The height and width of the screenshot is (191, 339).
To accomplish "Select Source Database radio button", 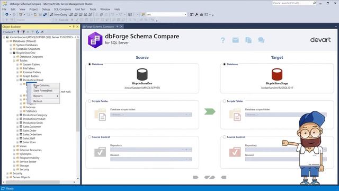I will 90,64.
